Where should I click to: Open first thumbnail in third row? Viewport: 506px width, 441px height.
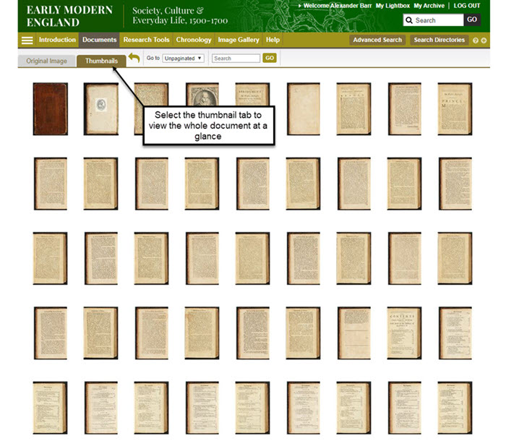click(50, 258)
